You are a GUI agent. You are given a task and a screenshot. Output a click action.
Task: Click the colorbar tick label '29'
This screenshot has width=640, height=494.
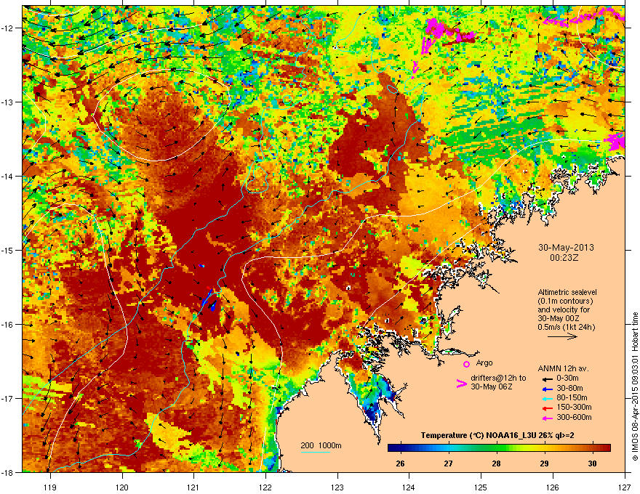coord(544,463)
